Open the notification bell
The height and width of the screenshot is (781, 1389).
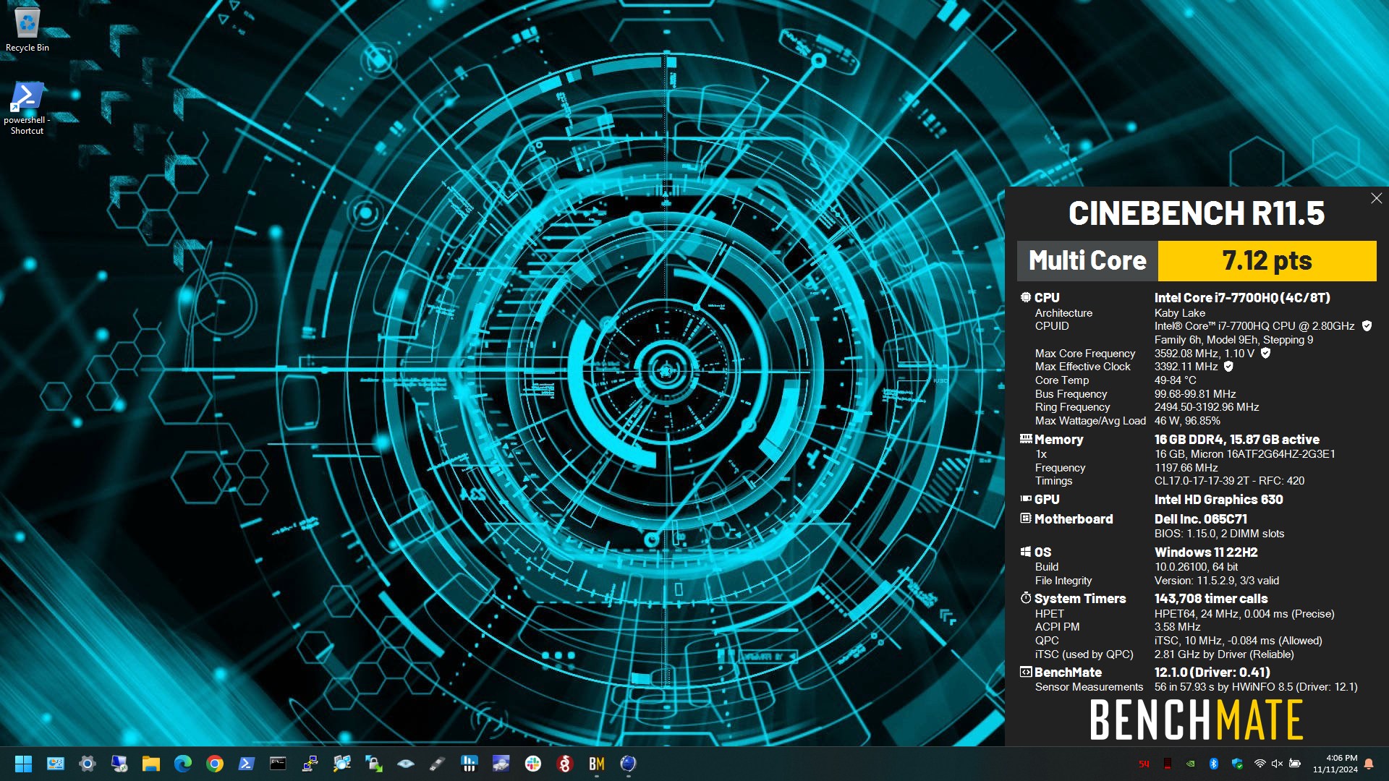coord(1369,764)
